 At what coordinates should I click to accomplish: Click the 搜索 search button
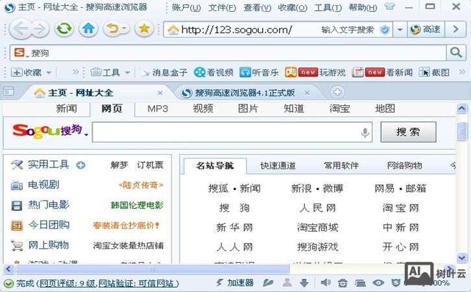tap(408, 132)
